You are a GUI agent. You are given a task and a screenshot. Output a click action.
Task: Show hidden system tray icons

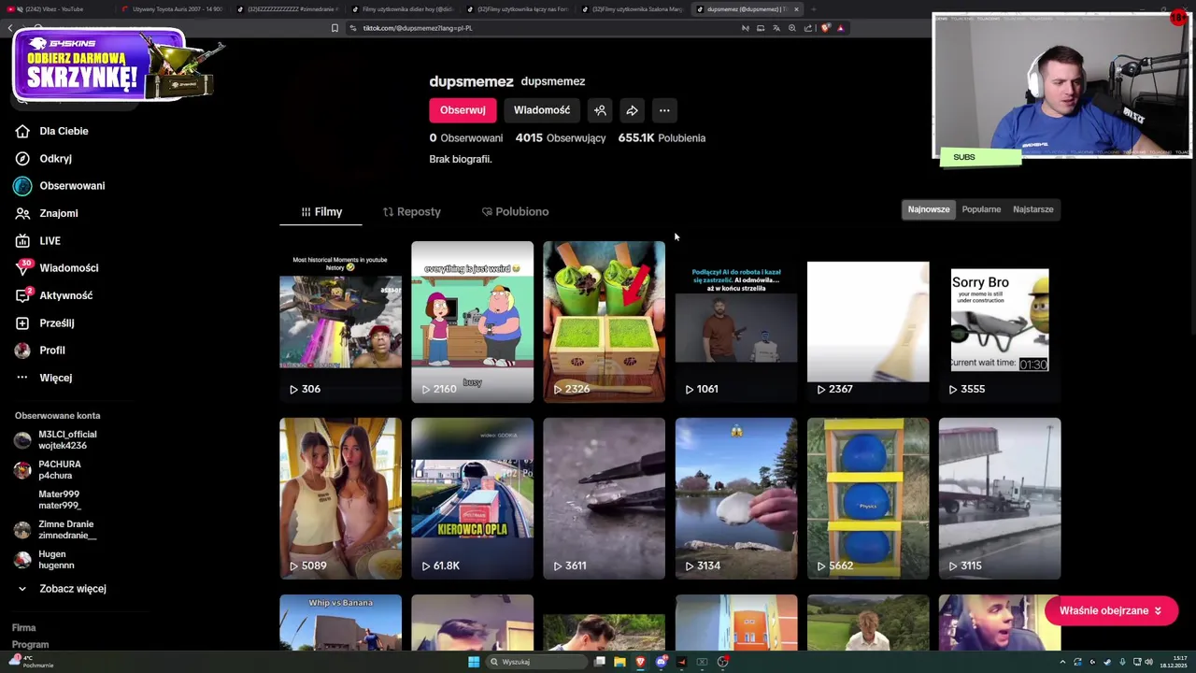click(1062, 662)
